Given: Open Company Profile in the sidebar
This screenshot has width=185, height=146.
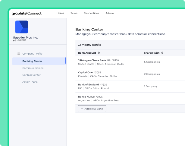Looking at the screenshot, I should (32, 54).
